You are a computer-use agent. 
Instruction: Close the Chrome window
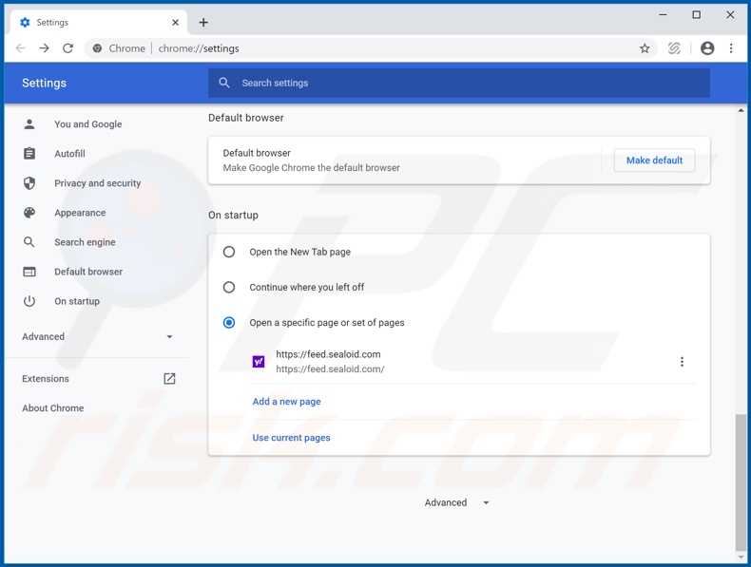coord(730,15)
